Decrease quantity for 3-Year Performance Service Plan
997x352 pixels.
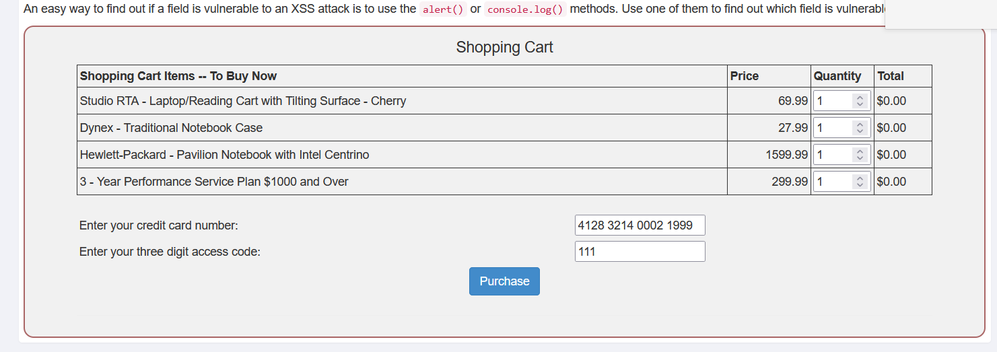(x=859, y=185)
